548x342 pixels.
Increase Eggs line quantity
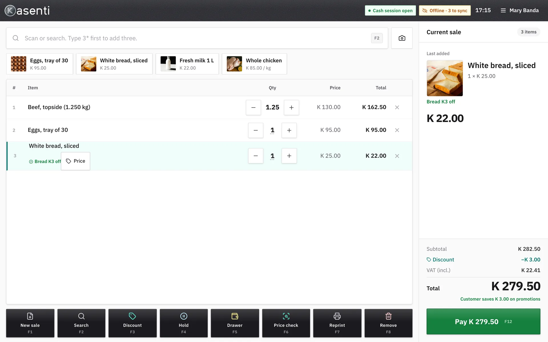point(289,130)
